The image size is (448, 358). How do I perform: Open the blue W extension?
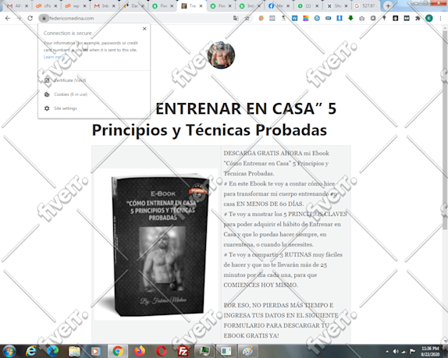(294, 18)
